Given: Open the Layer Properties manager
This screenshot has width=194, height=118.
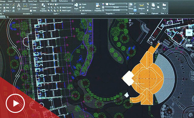Looking at the screenshot, I should (43, 7).
